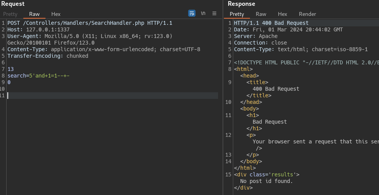
Task: Click the Server: Apache response header
Action: 256,36
